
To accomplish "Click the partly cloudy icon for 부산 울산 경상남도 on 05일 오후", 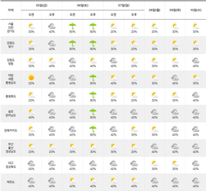I will click(52, 146).
